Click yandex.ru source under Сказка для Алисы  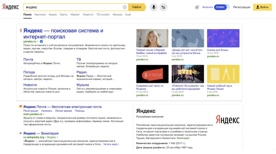pos(213,56)
